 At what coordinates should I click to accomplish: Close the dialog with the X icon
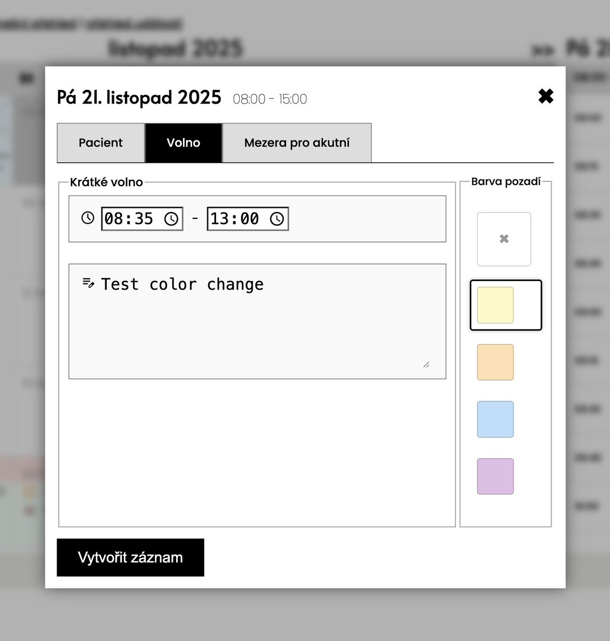(545, 96)
